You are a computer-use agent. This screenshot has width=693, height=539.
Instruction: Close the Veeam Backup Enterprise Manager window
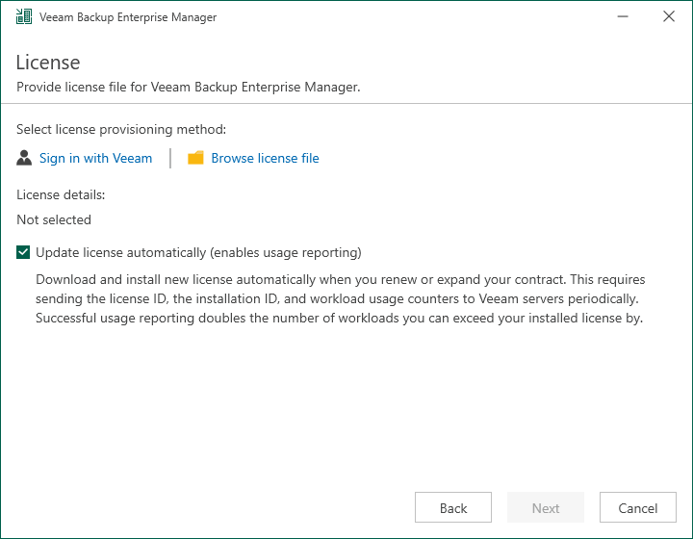tap(669, 16)
